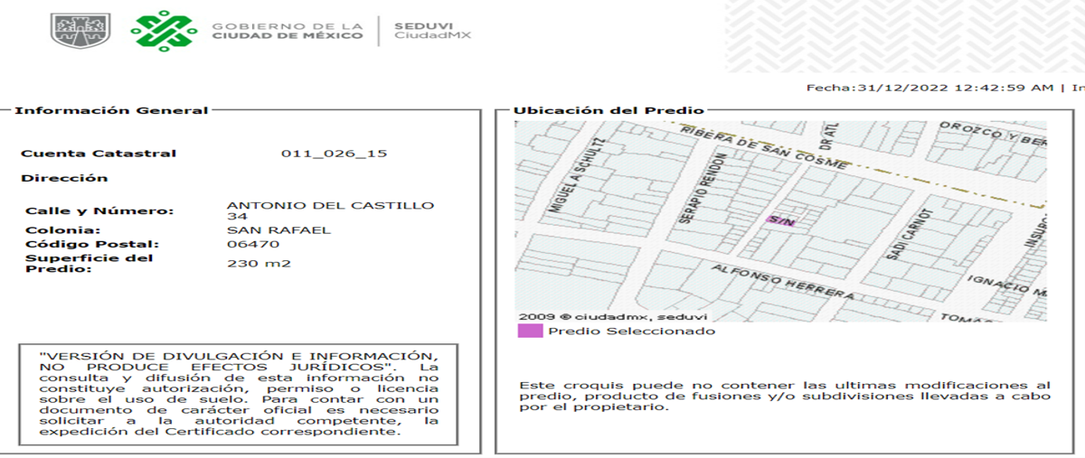Click the Calle y Número label
The width and height of the screenshot is (1085, 458).
coord(99,211)
